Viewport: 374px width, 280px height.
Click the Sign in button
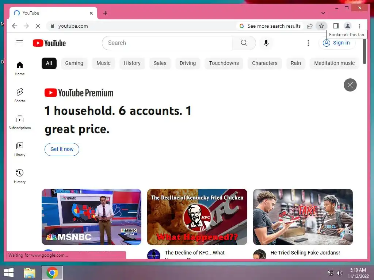click(x=336, y=43)
